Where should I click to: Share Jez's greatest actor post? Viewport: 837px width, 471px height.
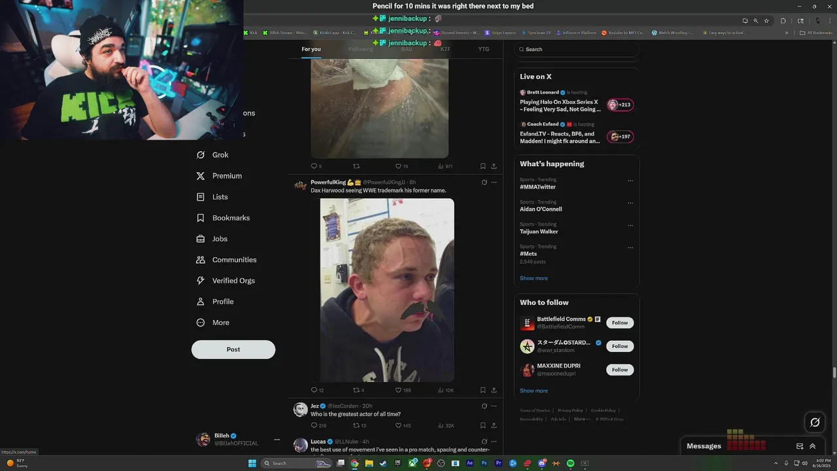(x=494, y=425)
